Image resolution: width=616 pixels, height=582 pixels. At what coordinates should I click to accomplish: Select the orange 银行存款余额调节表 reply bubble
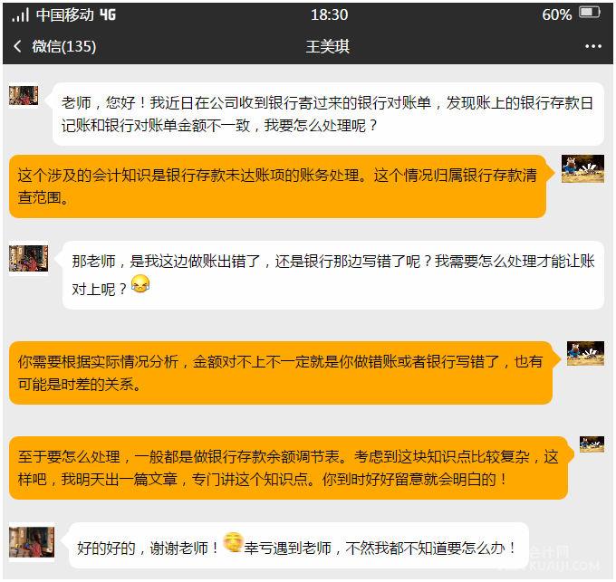288,468
